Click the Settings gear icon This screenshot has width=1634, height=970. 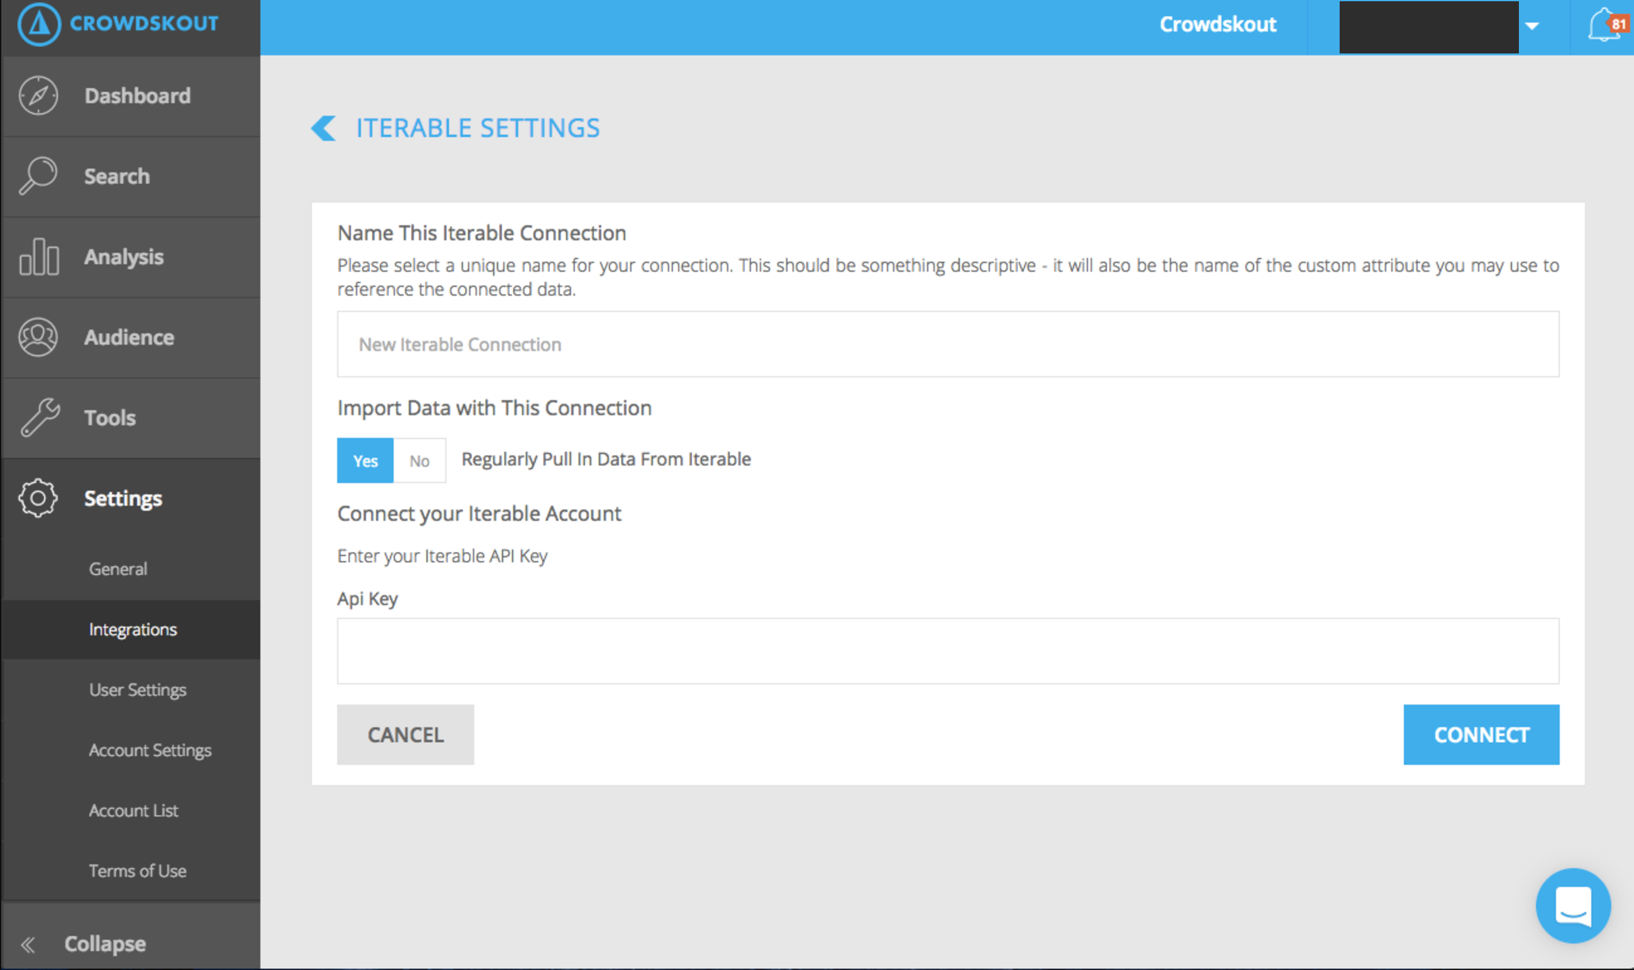[38, 498]
